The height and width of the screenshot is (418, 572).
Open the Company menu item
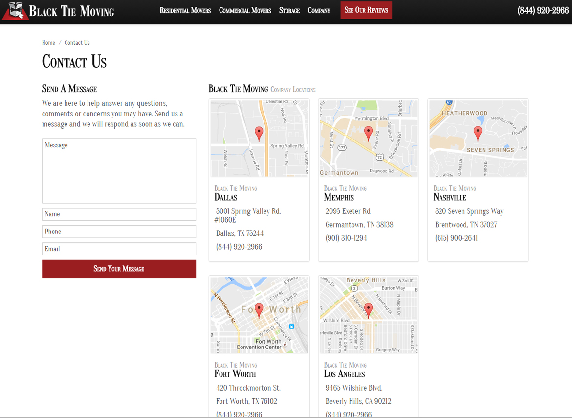click(319, 11)
